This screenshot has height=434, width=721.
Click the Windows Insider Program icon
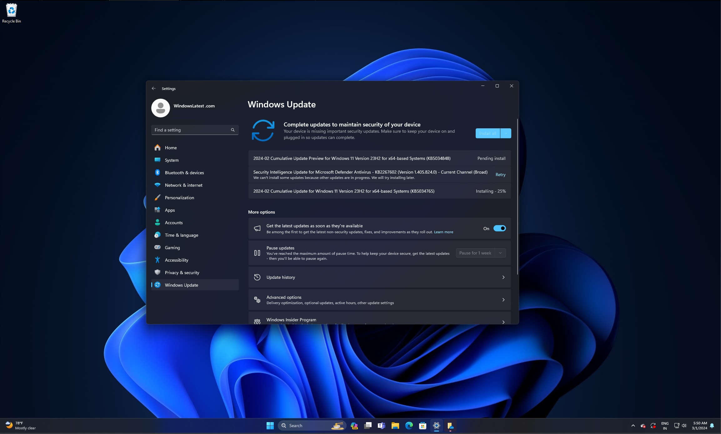(x=257, y=321)
